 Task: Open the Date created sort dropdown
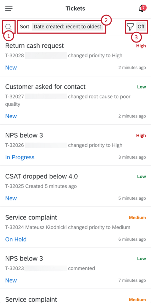[67, 27]
